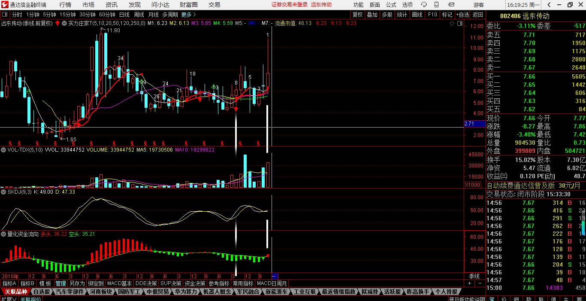Image resolution: width=586 pixels, height=301 pixels.
Task: Click the diamond icon above the price axis
Action: (452, 24)
